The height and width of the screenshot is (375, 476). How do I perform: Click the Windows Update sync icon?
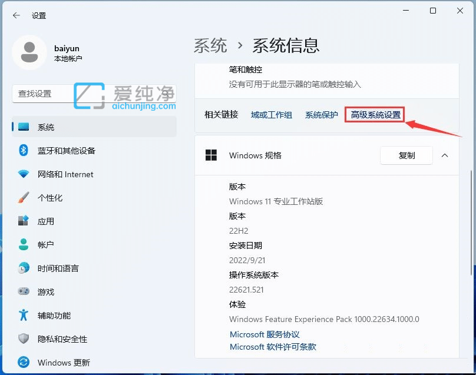24,362
